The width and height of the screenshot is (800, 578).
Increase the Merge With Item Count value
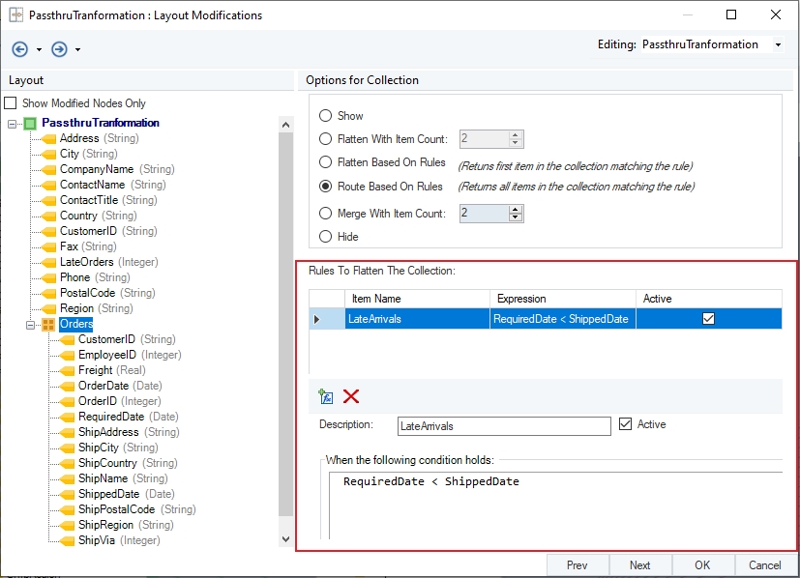pyautogui.click(x=516, y=209)
